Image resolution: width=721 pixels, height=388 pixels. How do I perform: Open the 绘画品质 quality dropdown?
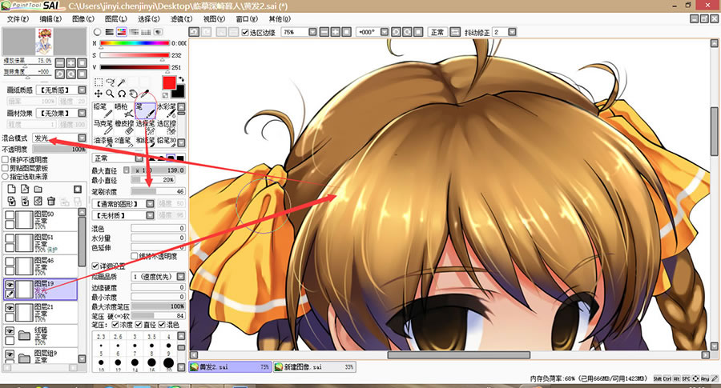(181, 277)
